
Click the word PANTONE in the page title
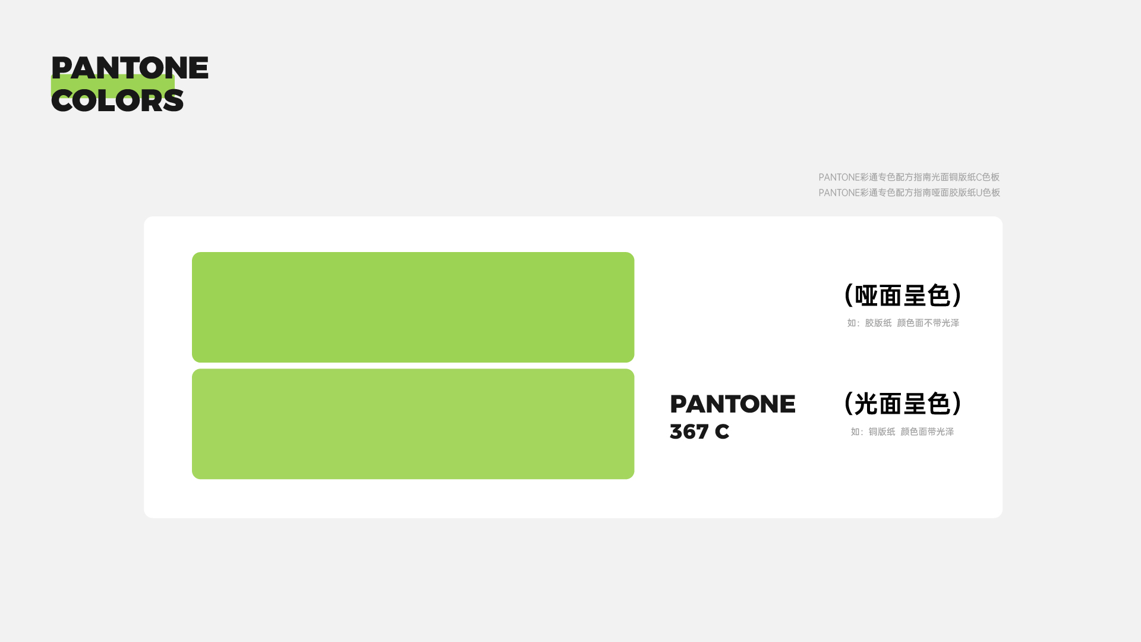[x=130, y=68]
